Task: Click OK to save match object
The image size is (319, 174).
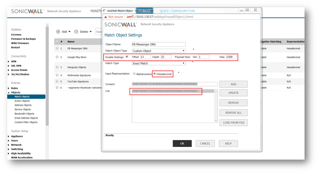Action: pos(182,143)
